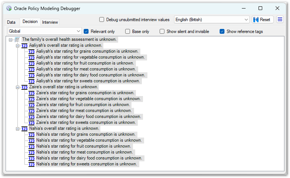
Task: Maximize the Debugger window
Action: point(260,8)
